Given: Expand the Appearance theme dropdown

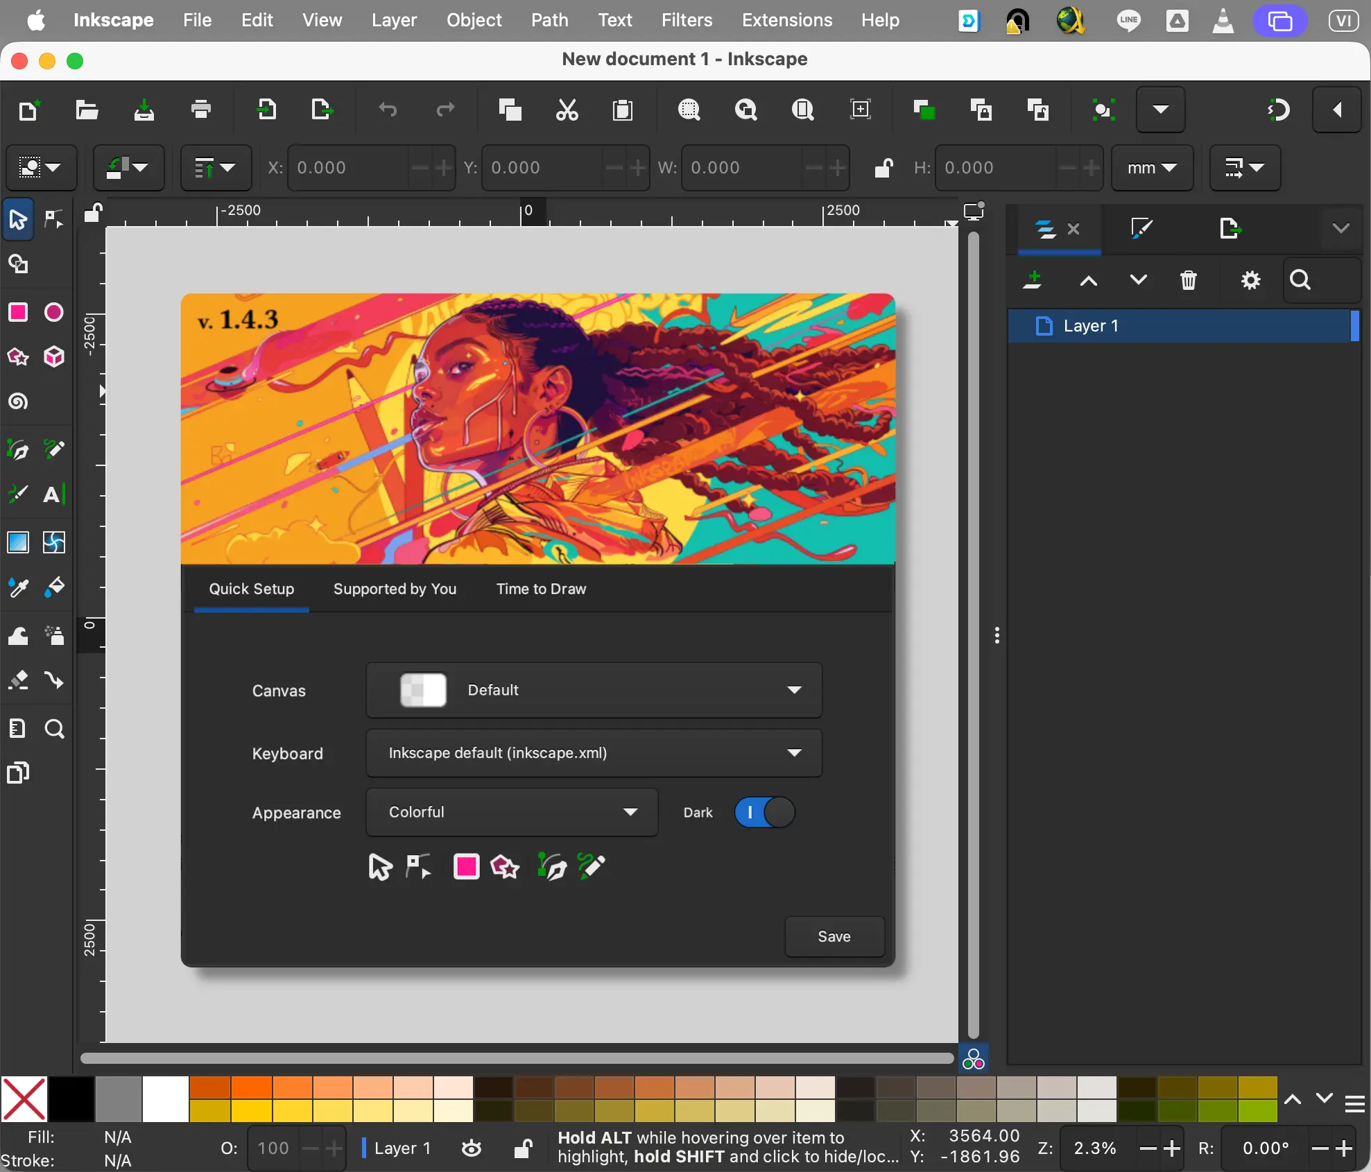Looking at the screenshot, I should 512,812.
